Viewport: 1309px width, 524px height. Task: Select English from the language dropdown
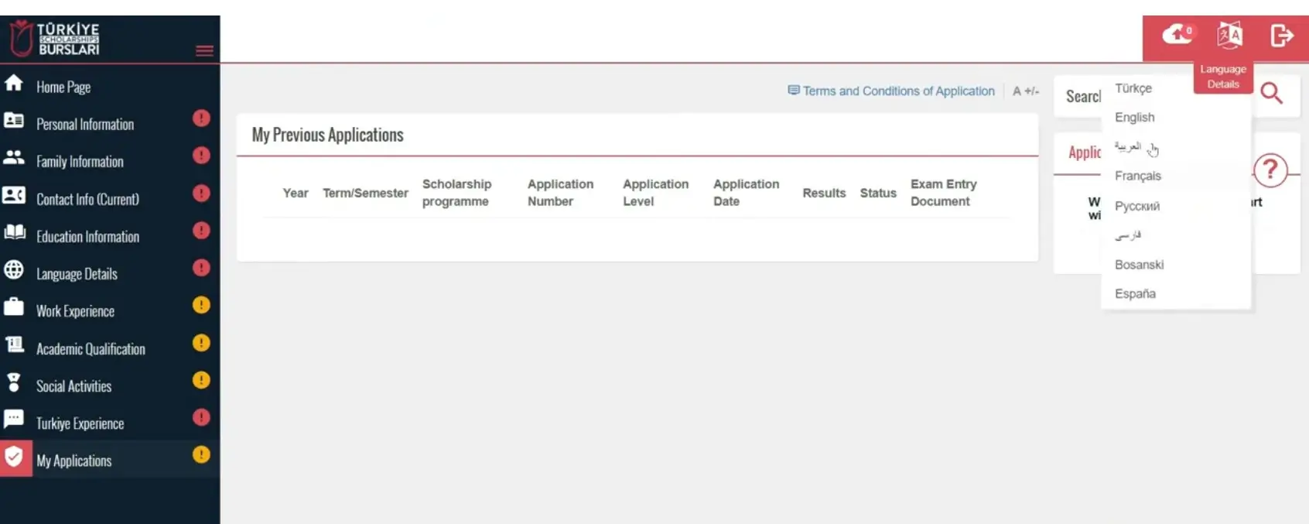(1134, 118)
